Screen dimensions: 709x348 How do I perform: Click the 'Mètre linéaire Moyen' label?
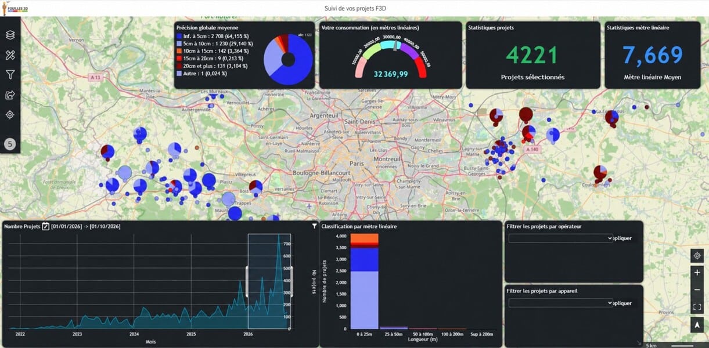pos(653,77)
